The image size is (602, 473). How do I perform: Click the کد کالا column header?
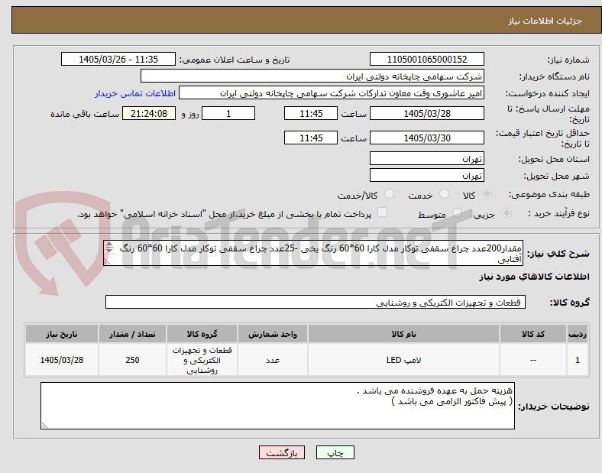[x=533, y=334]
